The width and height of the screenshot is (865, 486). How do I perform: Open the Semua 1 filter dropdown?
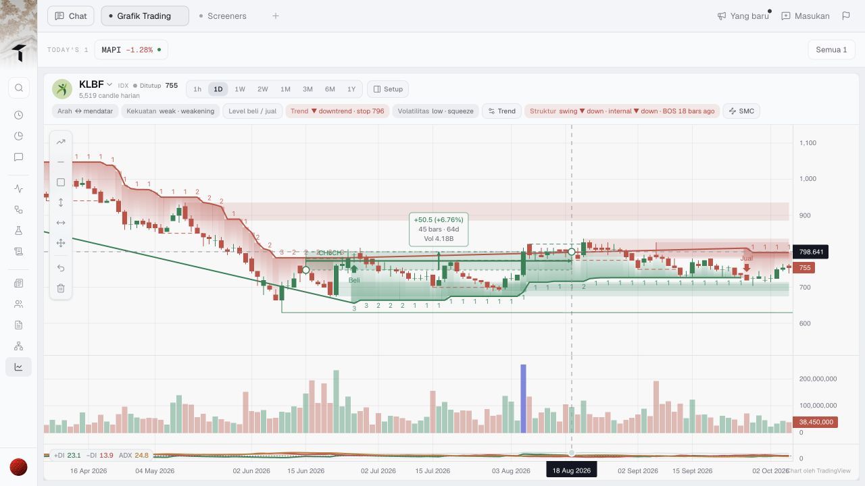pos(831,49)
